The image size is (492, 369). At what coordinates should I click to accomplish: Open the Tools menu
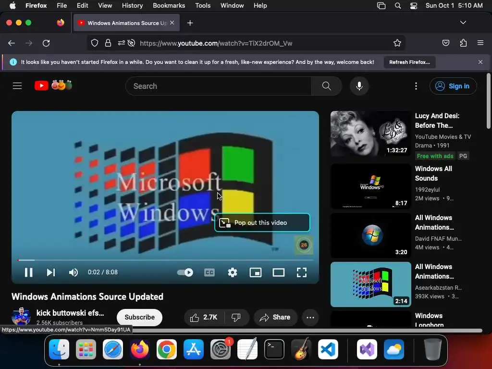click(x=203, y=5)
